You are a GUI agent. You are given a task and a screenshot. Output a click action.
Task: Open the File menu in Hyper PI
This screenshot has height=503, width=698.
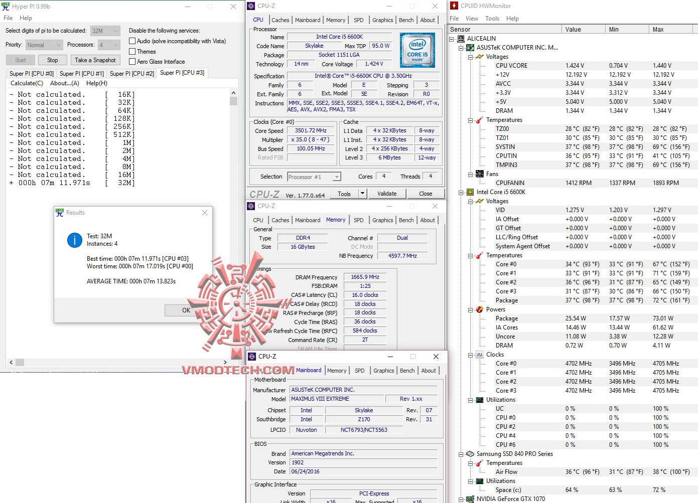point(8,18)
